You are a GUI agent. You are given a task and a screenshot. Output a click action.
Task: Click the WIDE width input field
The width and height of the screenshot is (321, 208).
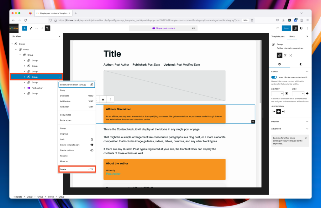click(x=298, y=94)
